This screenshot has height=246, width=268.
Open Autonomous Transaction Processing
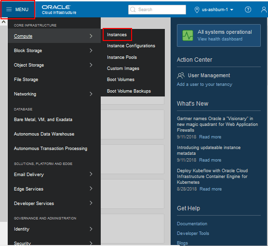click(x=51, y=149)
